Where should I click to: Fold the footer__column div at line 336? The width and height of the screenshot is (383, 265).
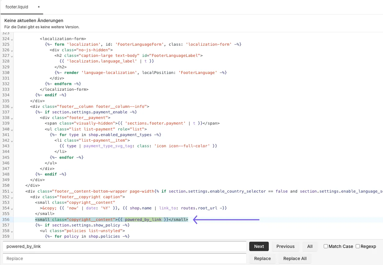click(x=12, y=107)
